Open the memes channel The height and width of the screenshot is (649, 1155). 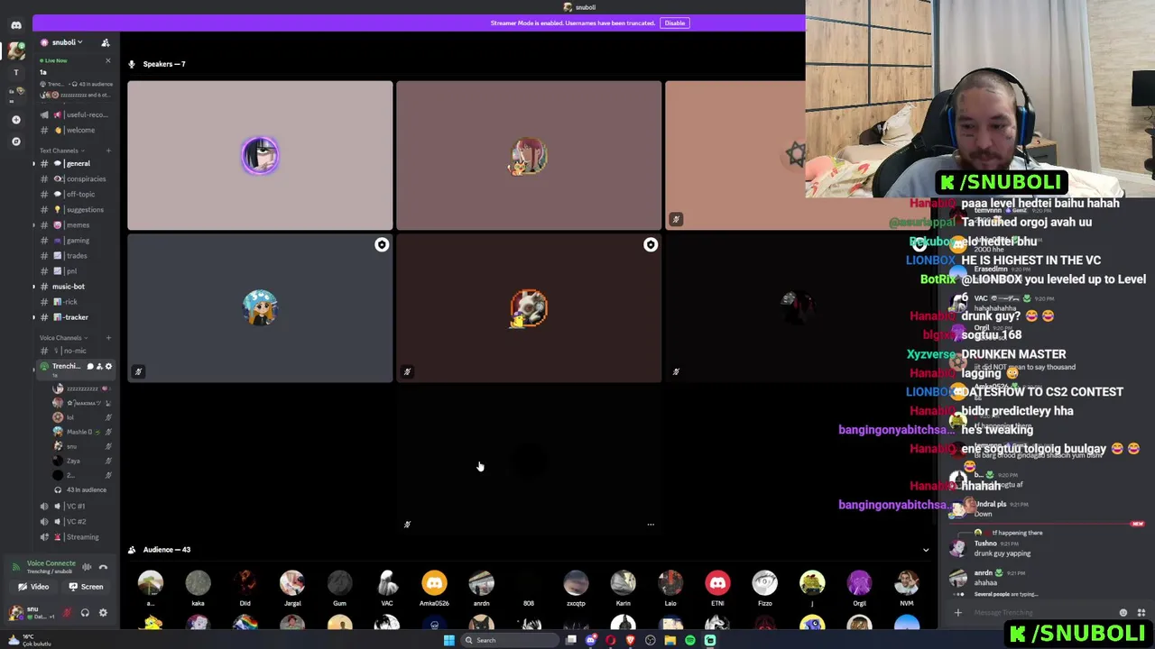76,224
